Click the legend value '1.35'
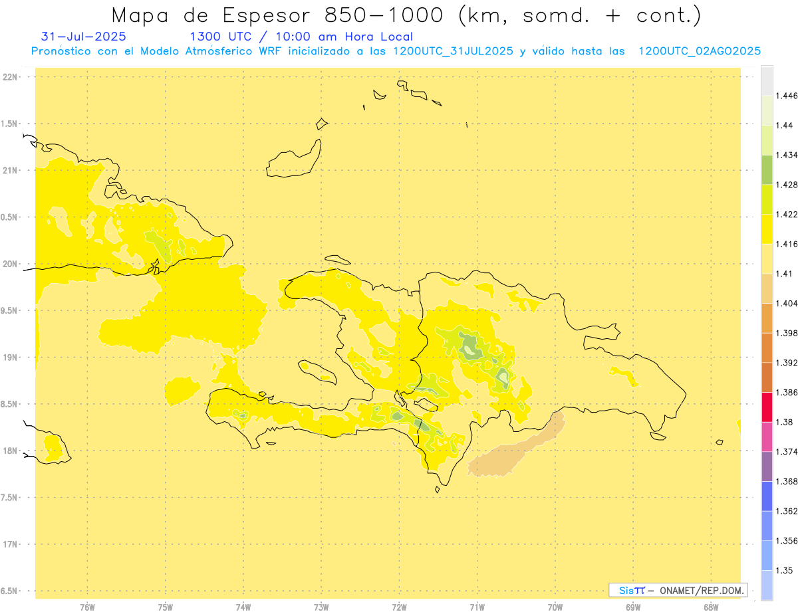 click(783, 570)
